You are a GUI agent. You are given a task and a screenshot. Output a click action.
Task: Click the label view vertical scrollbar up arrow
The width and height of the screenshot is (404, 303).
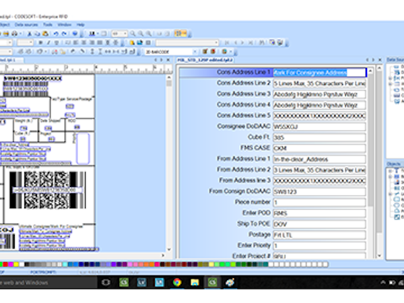(x=169, y=77)
